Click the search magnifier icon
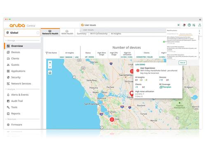The image size is (206, 161). [x=82, y=25]
